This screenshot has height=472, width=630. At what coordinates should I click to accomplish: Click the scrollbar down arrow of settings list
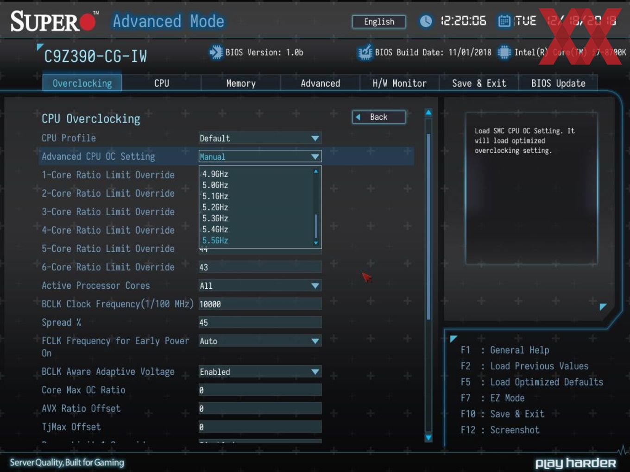(x=428, y=438)
